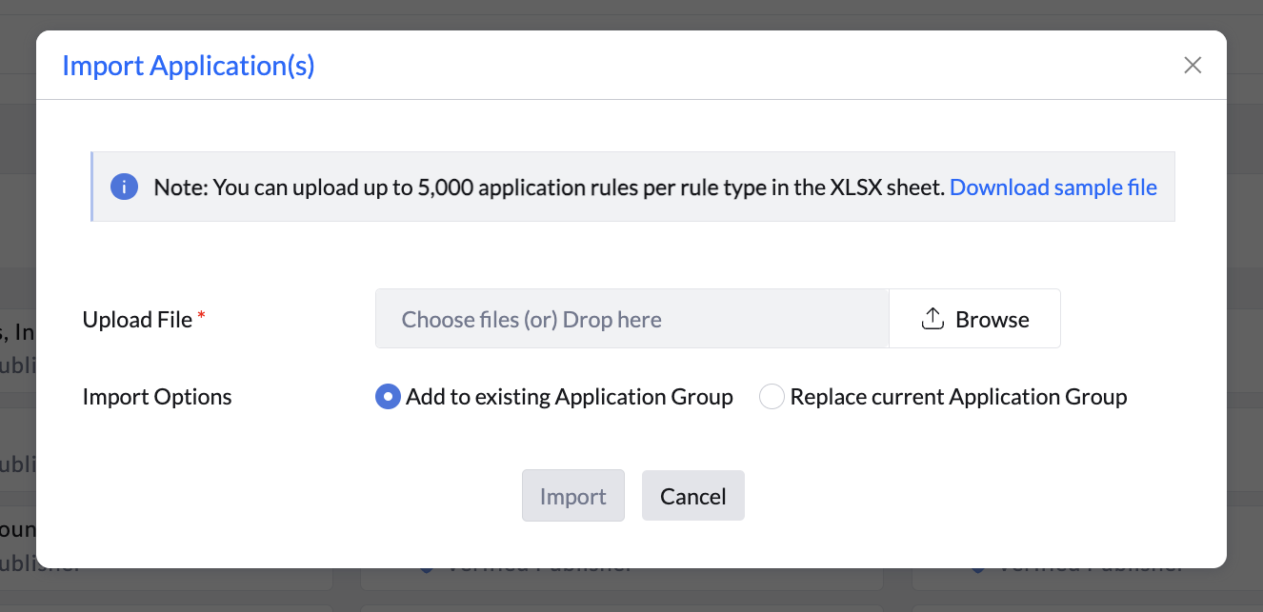The image size is (1263, 612).
Task: Click the Import Options label
Action: [157, 397]
